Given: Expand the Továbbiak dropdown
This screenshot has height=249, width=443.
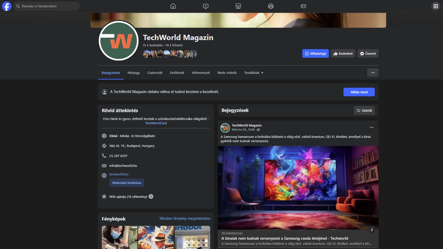Looking at the screenshot, I should coord(254,73).
